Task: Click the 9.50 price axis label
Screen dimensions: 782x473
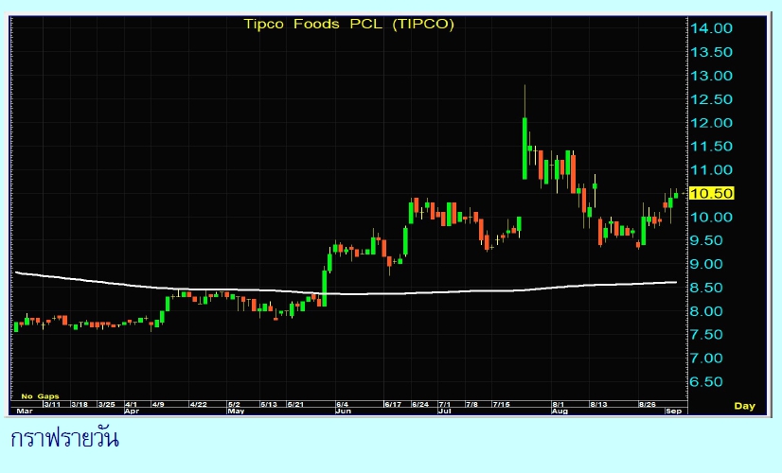Action: click(x=706, y=240)
